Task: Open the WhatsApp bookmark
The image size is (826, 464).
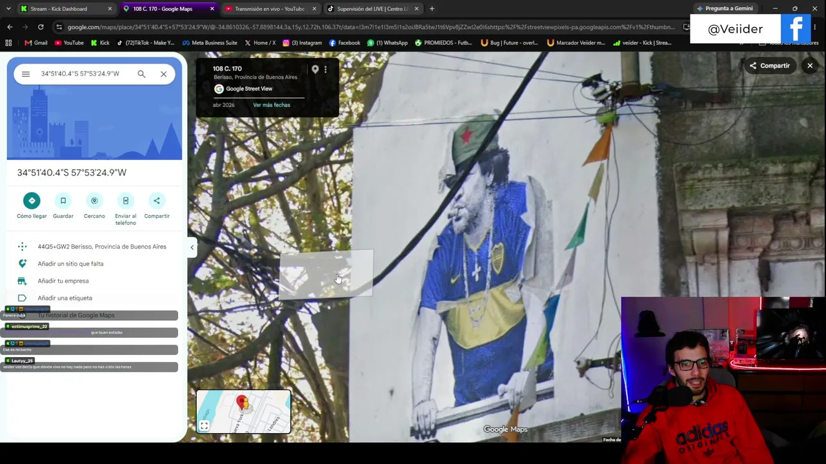Action: click(387, 43)
